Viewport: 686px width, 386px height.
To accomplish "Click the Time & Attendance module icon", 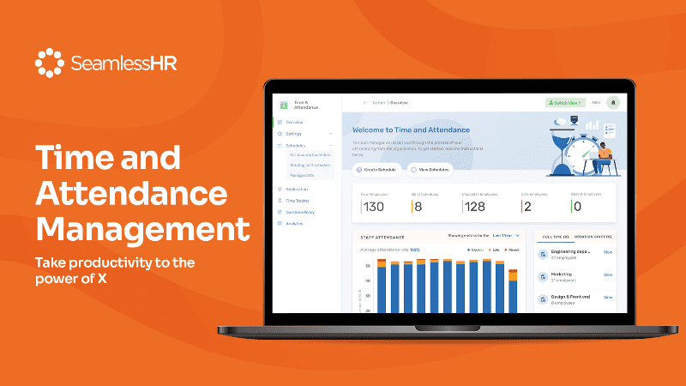I will point(284,105).
